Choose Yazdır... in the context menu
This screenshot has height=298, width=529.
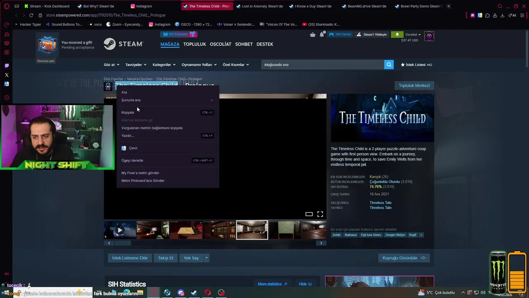tap(167, 136)
